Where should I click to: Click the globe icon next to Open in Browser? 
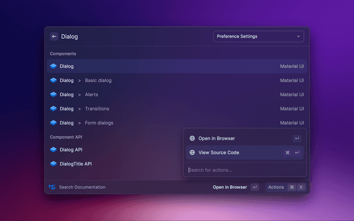click(192, 138)
